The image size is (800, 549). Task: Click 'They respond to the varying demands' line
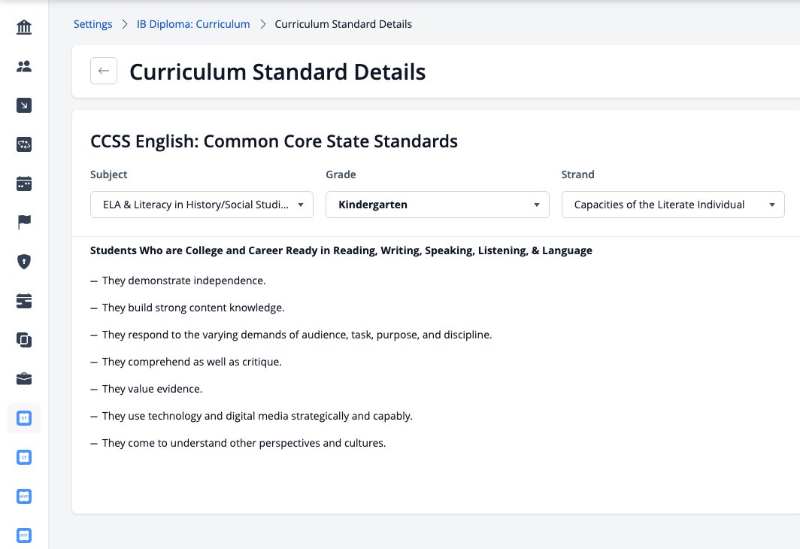297,335
